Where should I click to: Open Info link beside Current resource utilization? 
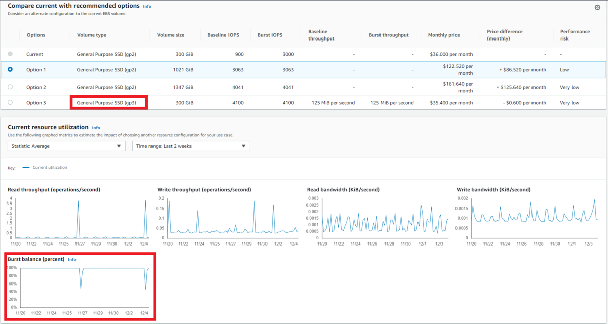click(x=96, y=128)
